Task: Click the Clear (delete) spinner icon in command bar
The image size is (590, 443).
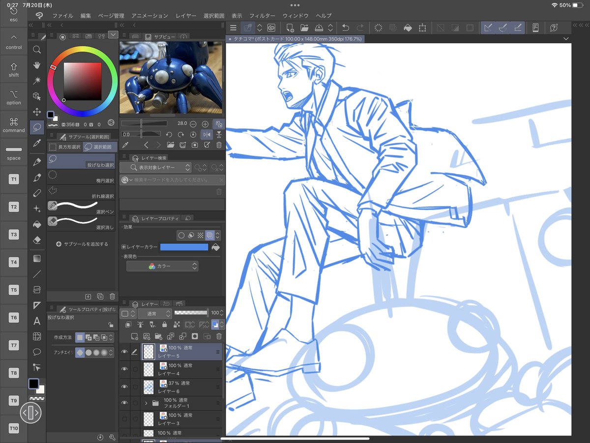Action: (378, 28)
